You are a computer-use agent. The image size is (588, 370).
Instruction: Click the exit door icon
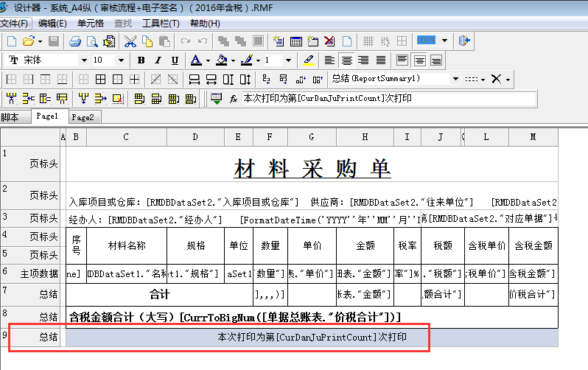tap(463, 41)
